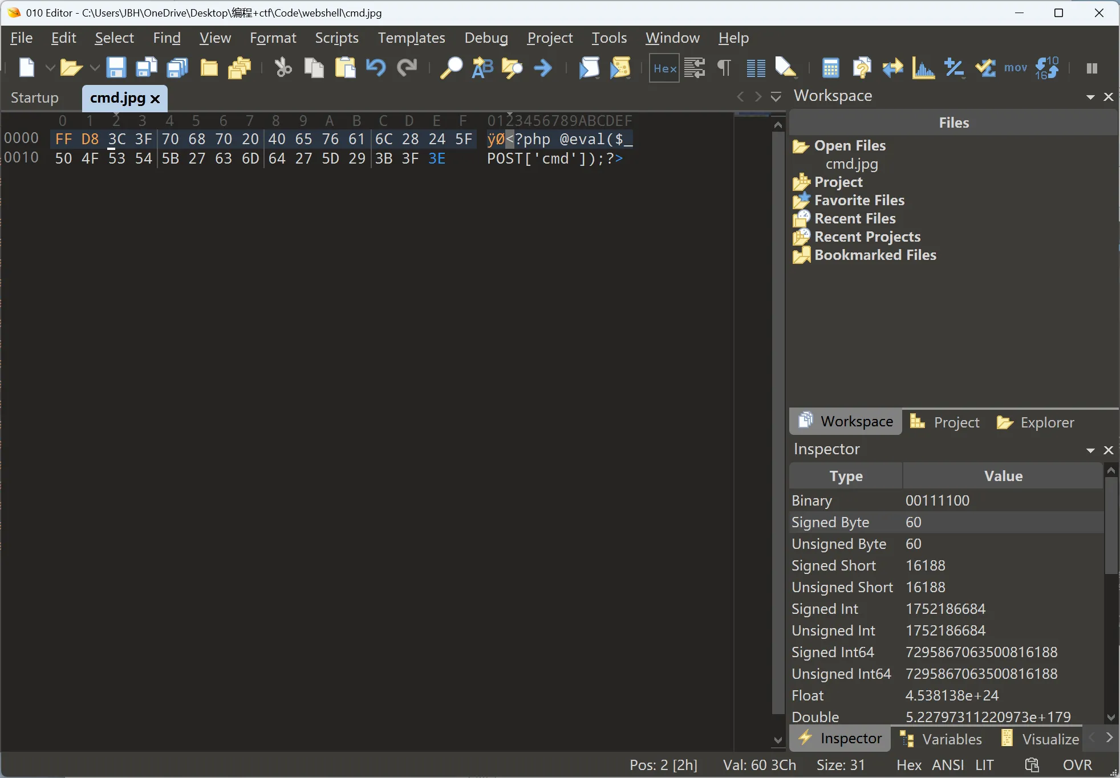Click the Run Template toolbar icon
This screenshot has width=1120, height=778.
(620, 68)
